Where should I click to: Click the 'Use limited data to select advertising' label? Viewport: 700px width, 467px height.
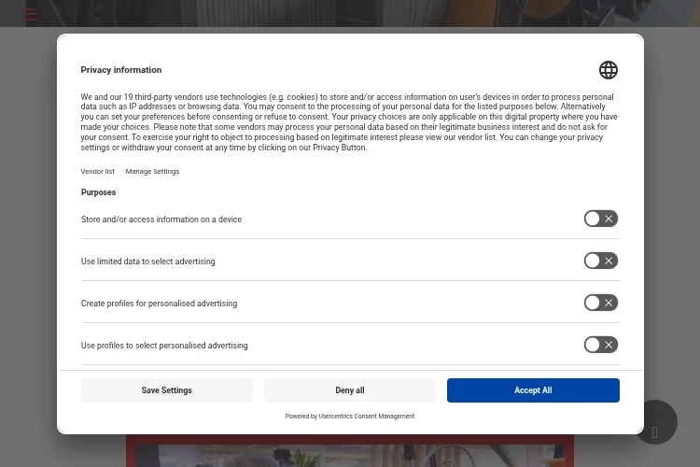[147, 262]
